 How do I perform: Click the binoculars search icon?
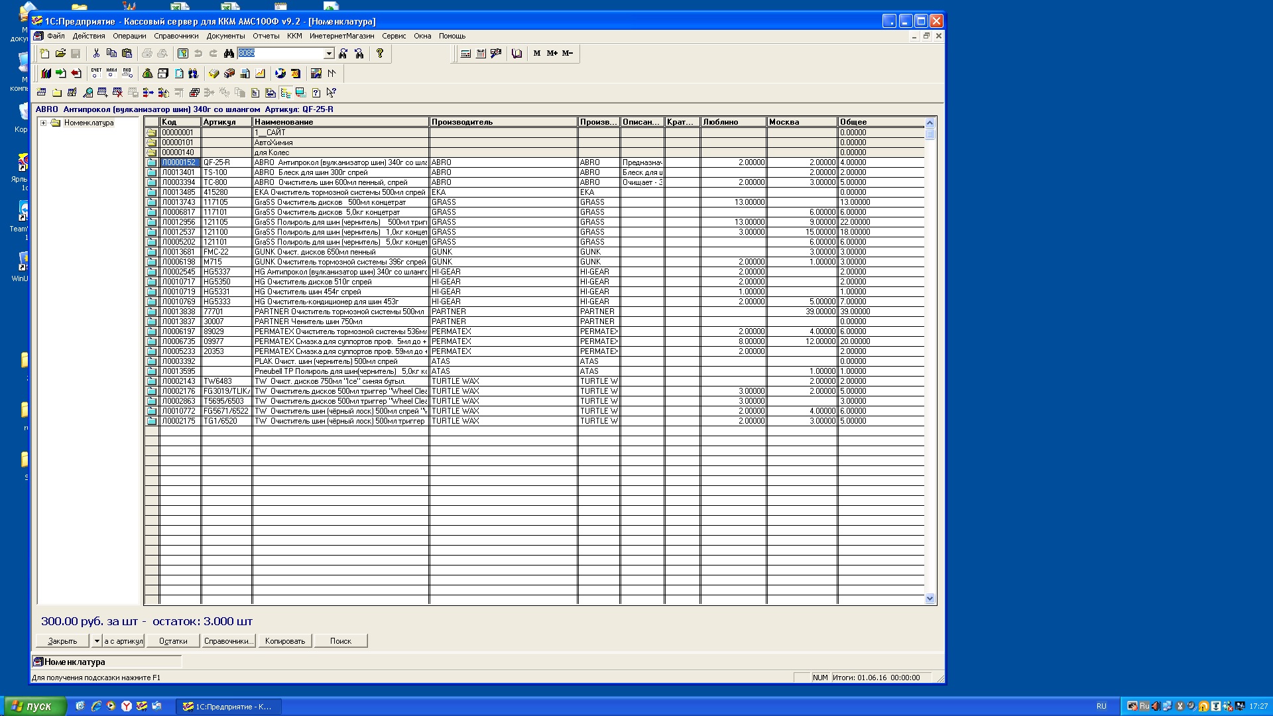tap(229, 54)
